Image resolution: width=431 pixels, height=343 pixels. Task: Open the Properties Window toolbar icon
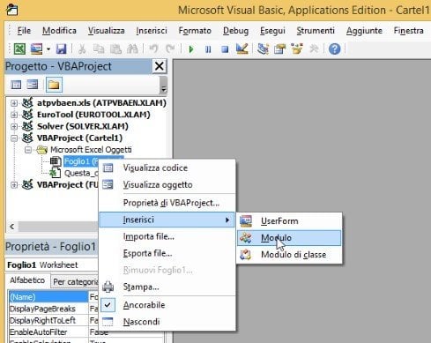tap(279, 48)
